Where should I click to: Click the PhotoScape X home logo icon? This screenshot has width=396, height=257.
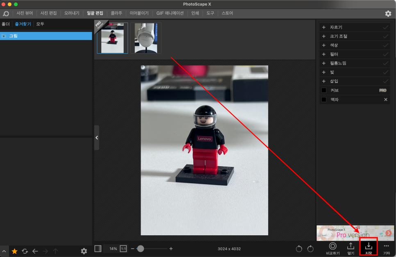pyautogui.click(x=6, y=14)
